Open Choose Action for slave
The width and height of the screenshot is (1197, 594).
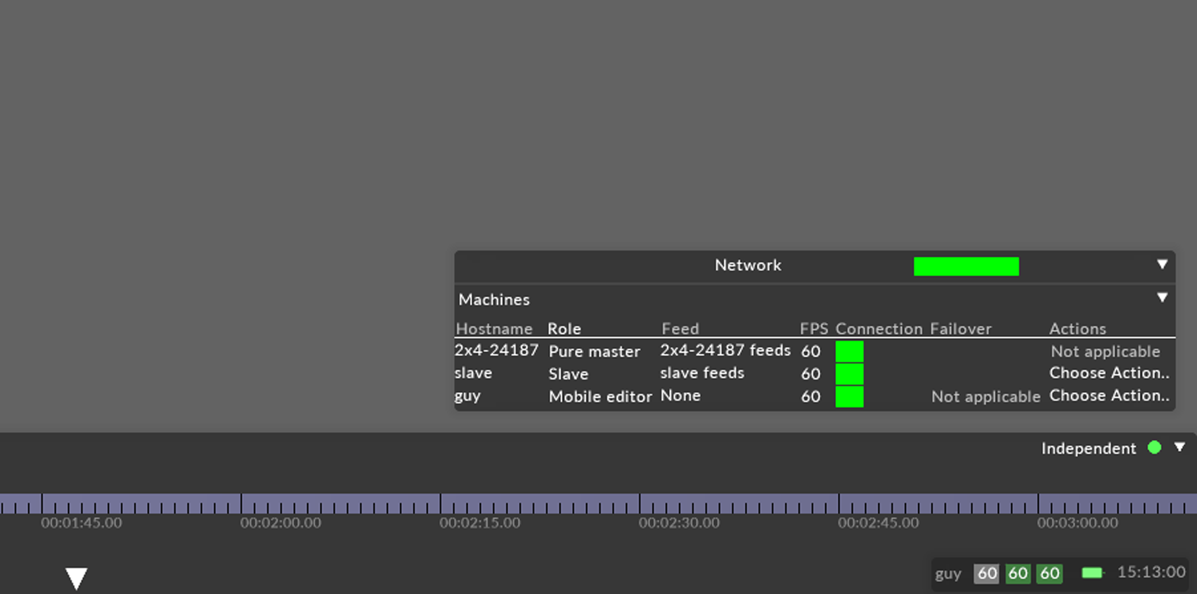[1109, 373]
